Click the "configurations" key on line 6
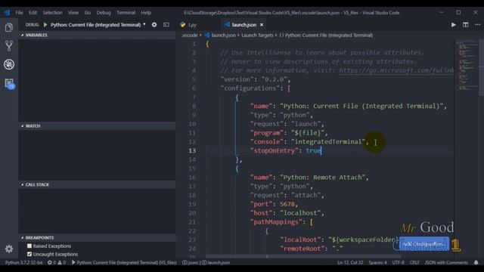Viewport: 484px width, 272px height. point(251,88)
